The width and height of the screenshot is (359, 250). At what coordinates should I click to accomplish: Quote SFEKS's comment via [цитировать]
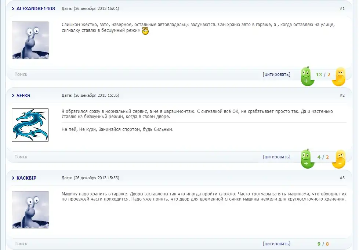(x=276, y=157)
